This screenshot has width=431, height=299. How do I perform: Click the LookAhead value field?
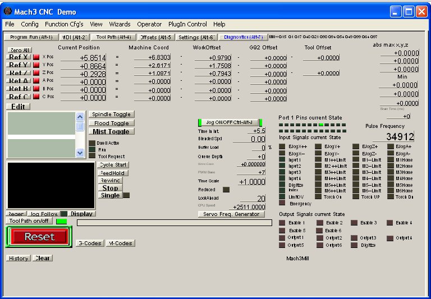[253, 198]
